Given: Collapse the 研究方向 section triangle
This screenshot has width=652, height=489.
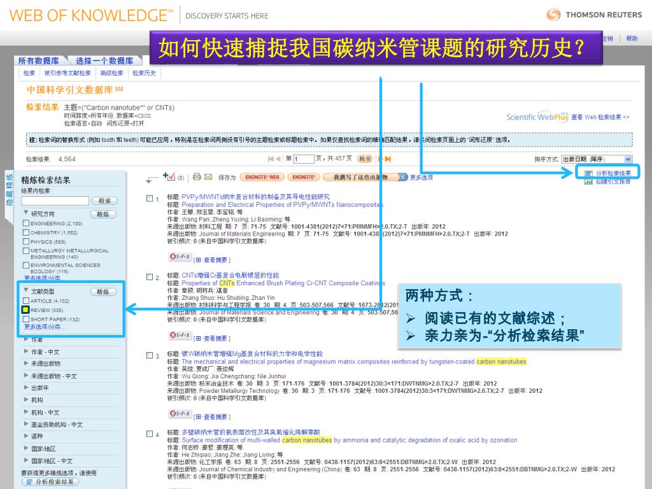Looking at the screenshot, I should coord(26,213).
